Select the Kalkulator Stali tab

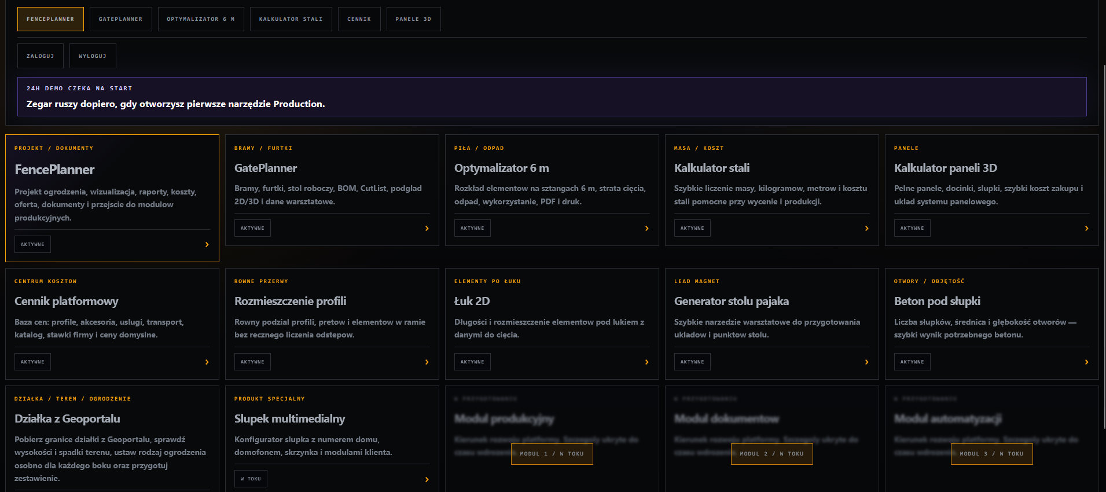point(291,19)
